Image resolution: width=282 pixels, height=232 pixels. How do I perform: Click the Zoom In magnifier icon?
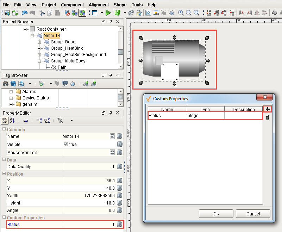pos(181,13)
